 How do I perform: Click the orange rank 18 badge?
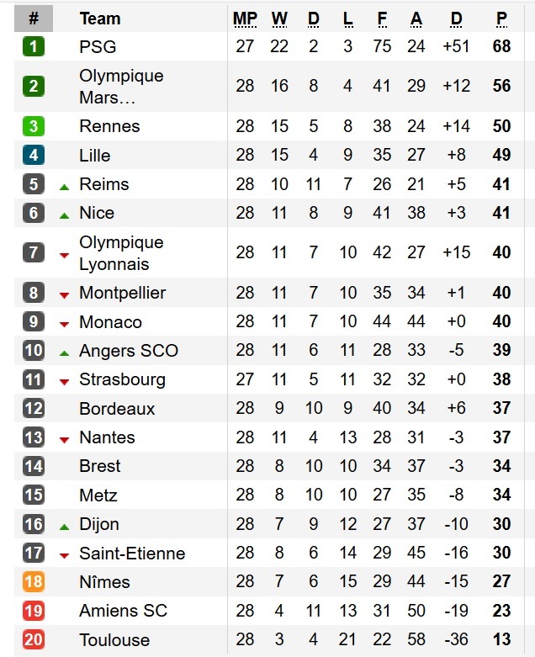coord(34,582)
